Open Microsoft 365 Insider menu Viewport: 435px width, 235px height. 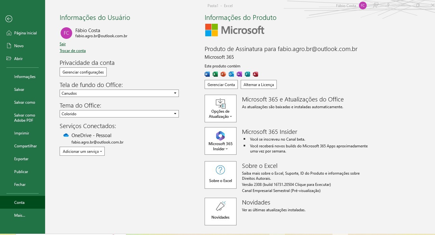pos(220,141)
